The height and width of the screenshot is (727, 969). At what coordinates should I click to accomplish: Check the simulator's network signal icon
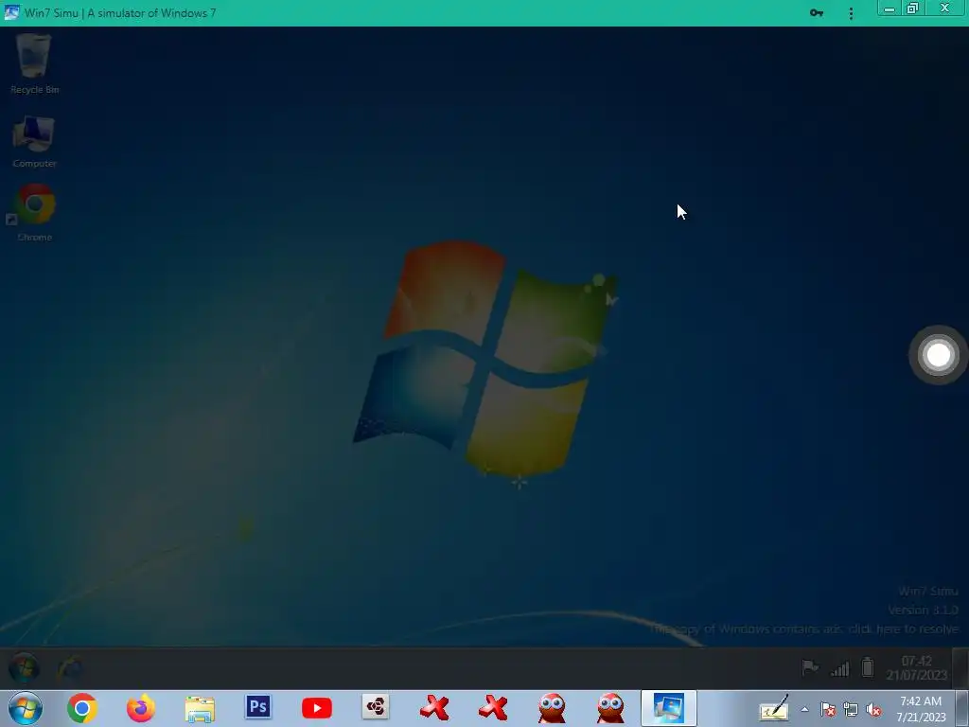(840, 668)
